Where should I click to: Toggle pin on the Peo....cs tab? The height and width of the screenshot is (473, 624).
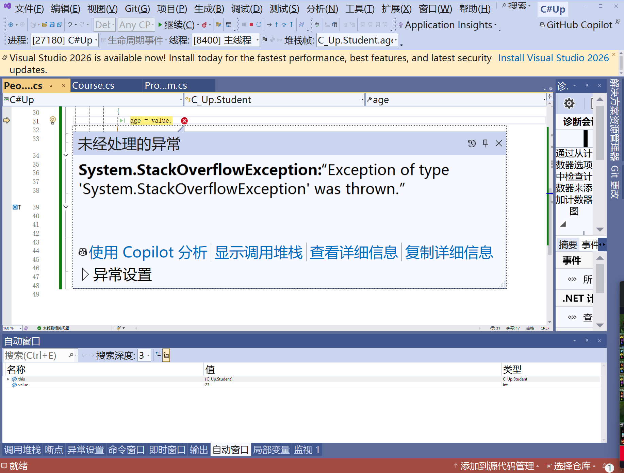(x=51, y=86)
